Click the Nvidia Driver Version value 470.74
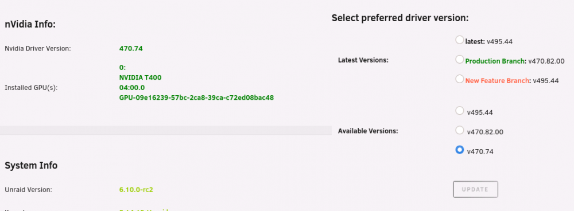Viewport: 574px width, 211px height. click(x=131, y=48)
